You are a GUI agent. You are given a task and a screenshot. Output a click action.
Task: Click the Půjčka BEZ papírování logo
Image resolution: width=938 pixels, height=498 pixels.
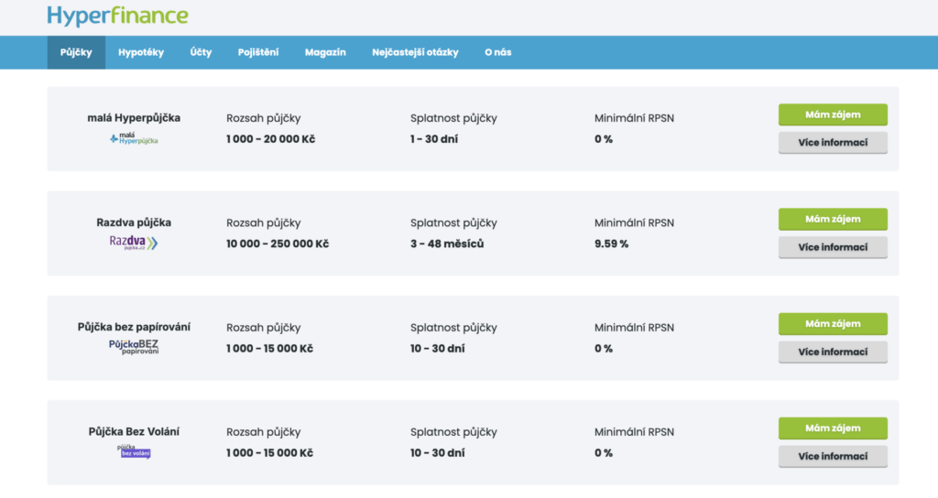(x=134, y=347)
